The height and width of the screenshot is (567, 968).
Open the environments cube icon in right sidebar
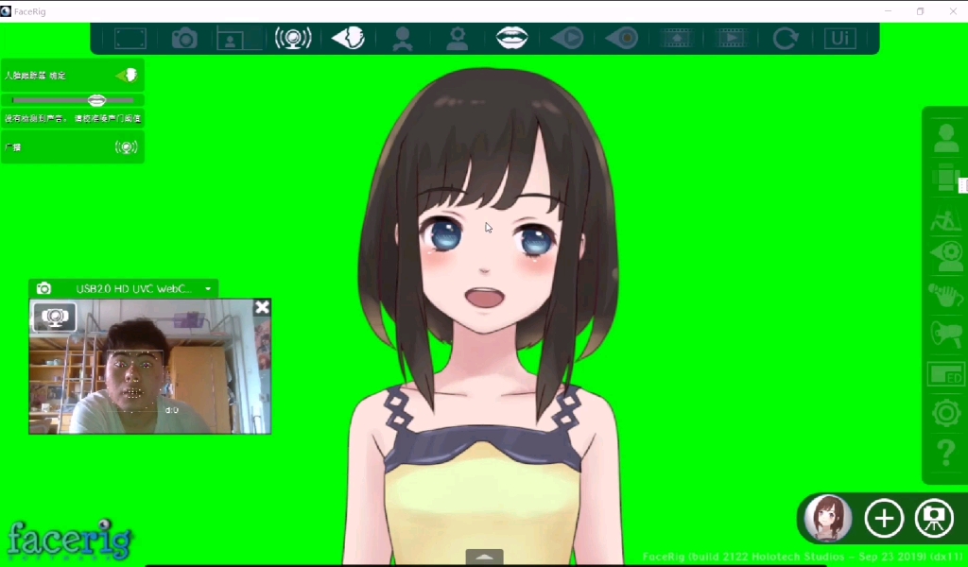click(945, 179)
